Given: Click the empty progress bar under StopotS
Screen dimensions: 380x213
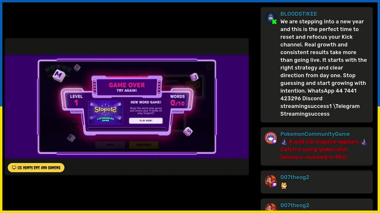Looking at the screenshot, I should pyautogui.click(x=127, y=129).
